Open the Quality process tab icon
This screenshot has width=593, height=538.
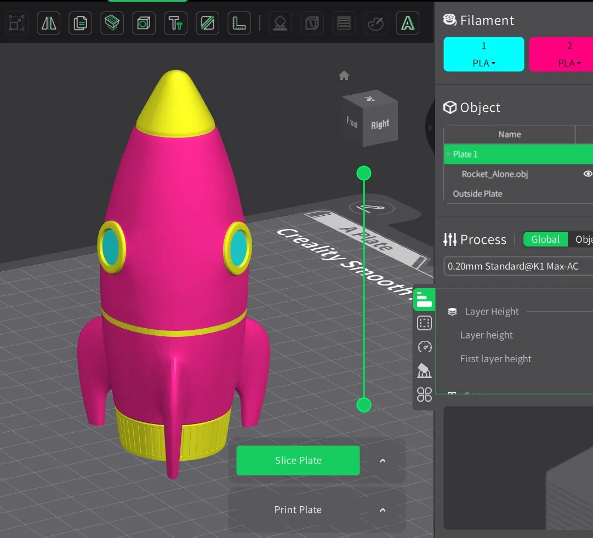click(424, 300)
